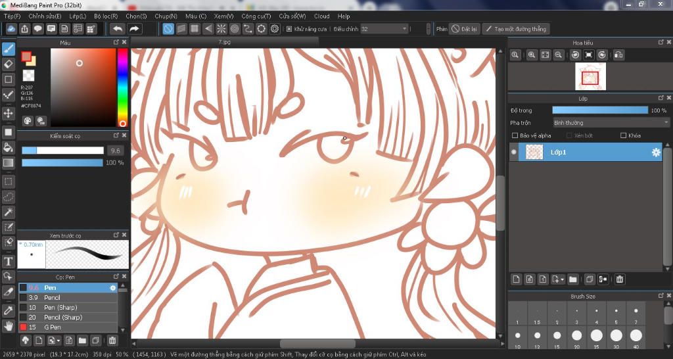
Task: Enable vanishing point snap guide
Action: tap(208, 29)
